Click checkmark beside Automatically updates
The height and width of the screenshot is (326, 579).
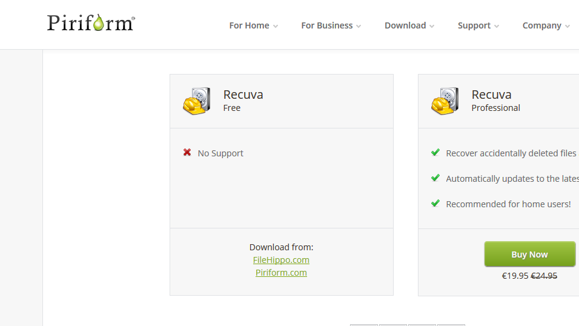(435, 178)
